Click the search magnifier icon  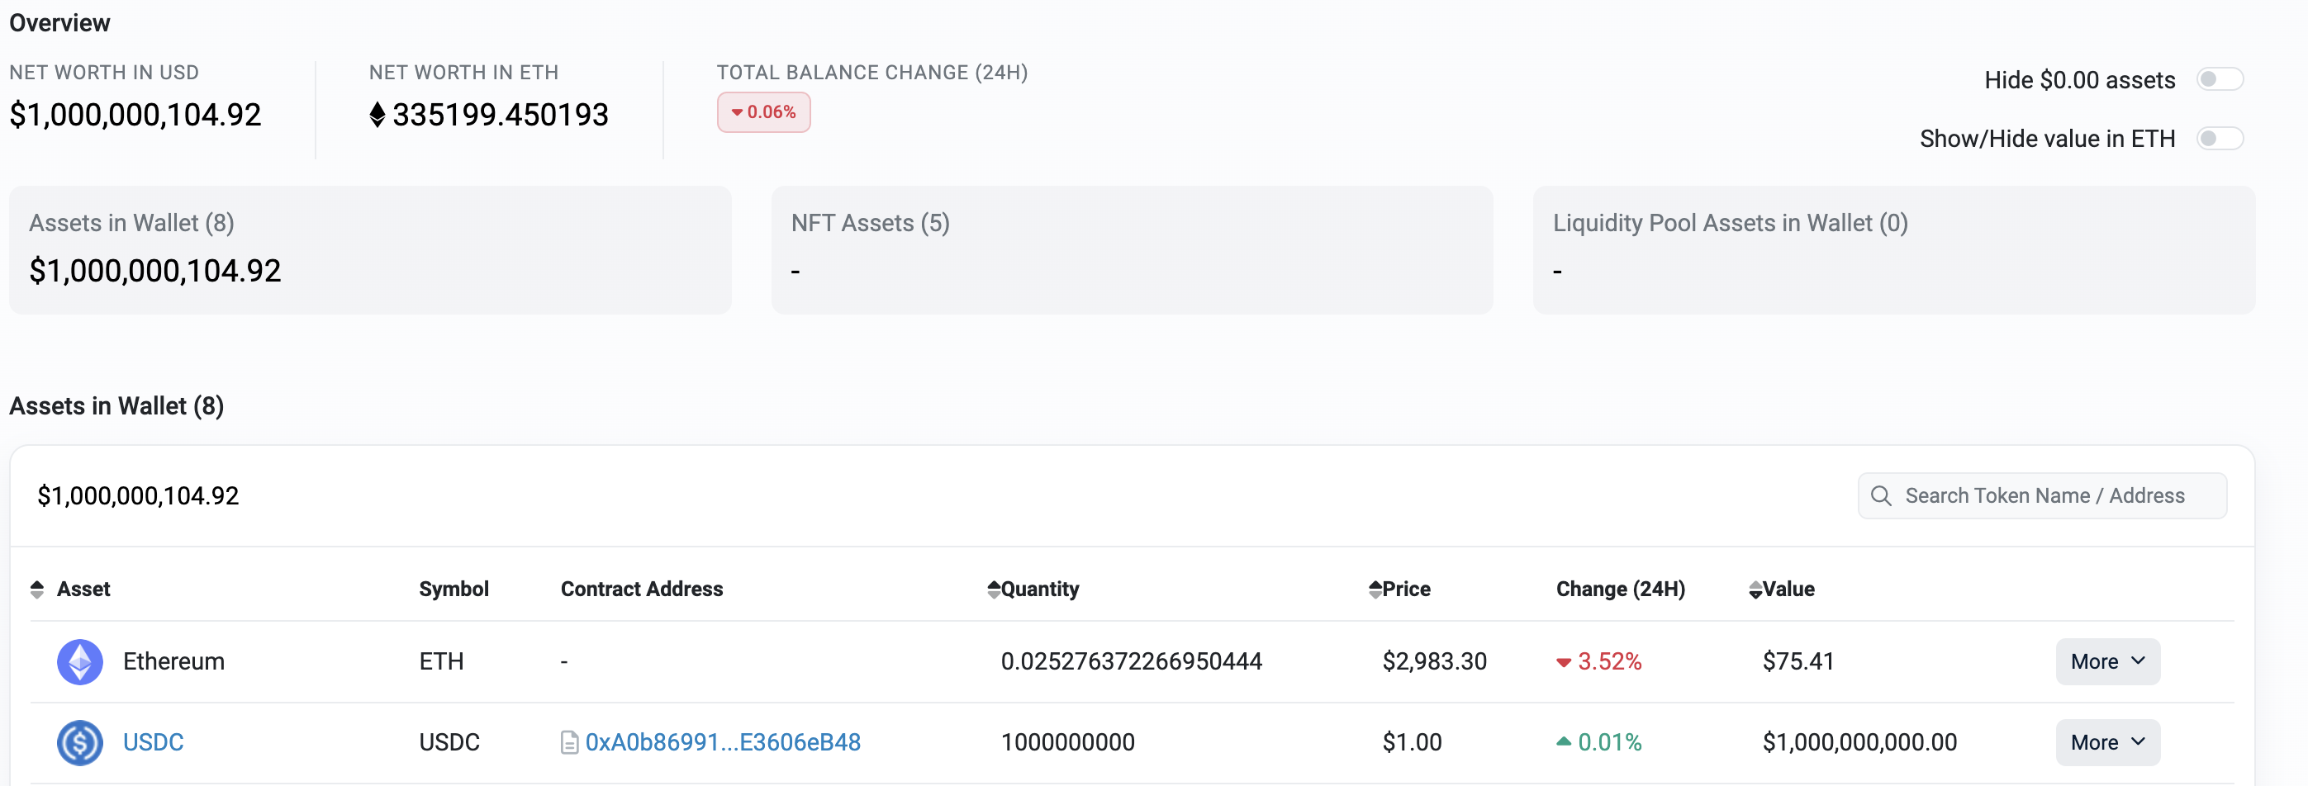pos(1881,496)
